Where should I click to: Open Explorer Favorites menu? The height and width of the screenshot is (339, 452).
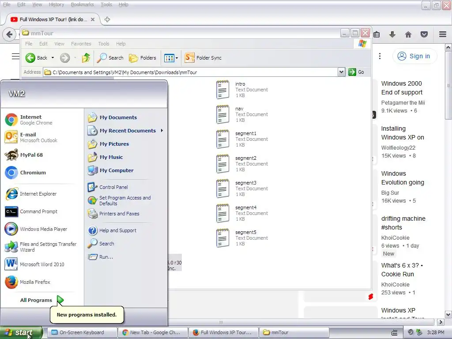(81, 44)
